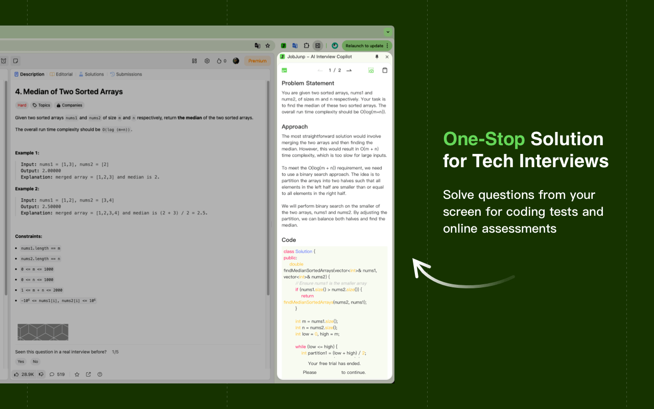Click the Problem Statement heading in JobJump
The width and height of the screenshot is (654, 409).
pos(308,83)
